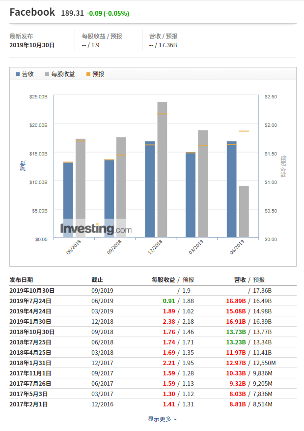
Task: Click the blue 营收 legend color square
Action: coord(18,74)
